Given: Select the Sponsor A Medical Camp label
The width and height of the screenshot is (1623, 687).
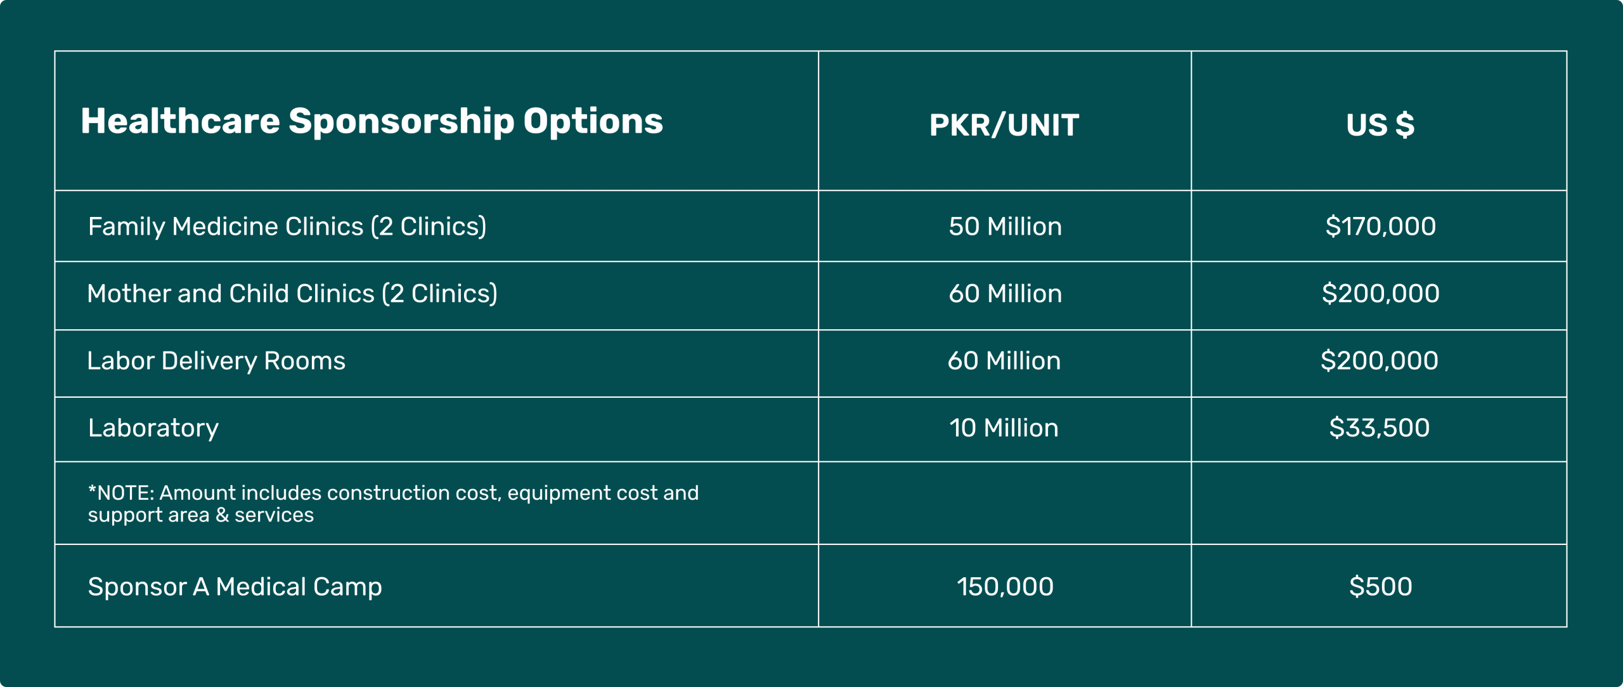Looking at the screenshot, I should click(235, 587).
